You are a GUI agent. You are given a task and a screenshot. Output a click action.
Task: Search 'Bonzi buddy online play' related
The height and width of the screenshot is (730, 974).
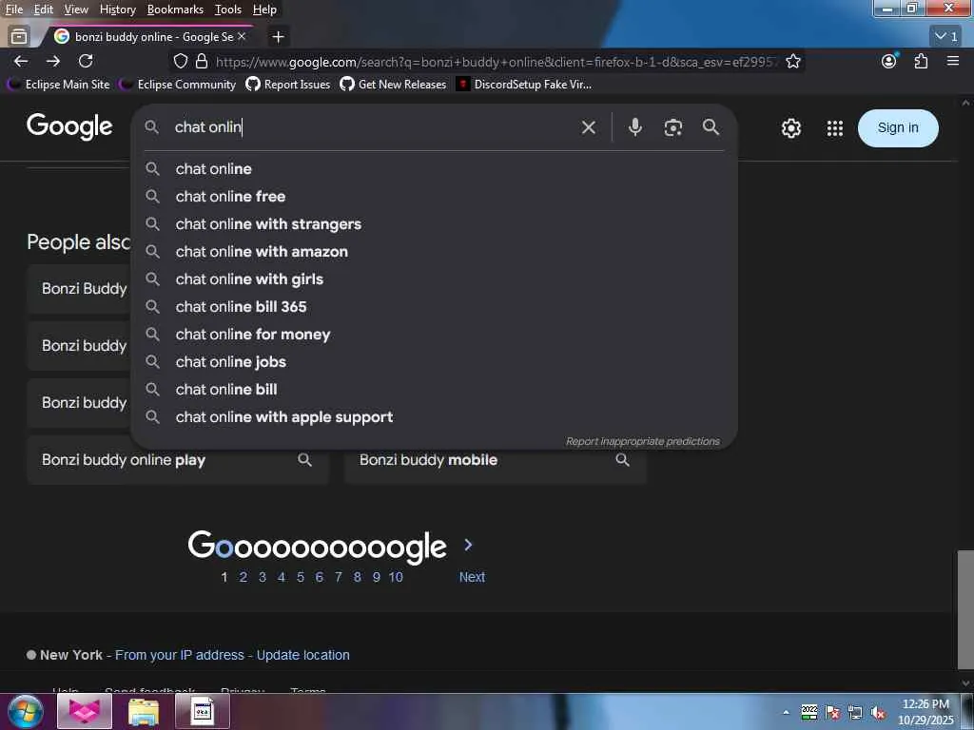[x=178, y=460]
